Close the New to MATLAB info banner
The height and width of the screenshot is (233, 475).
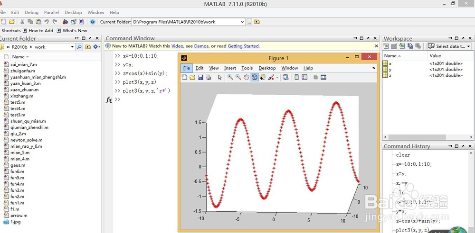[x=376, y=46]
